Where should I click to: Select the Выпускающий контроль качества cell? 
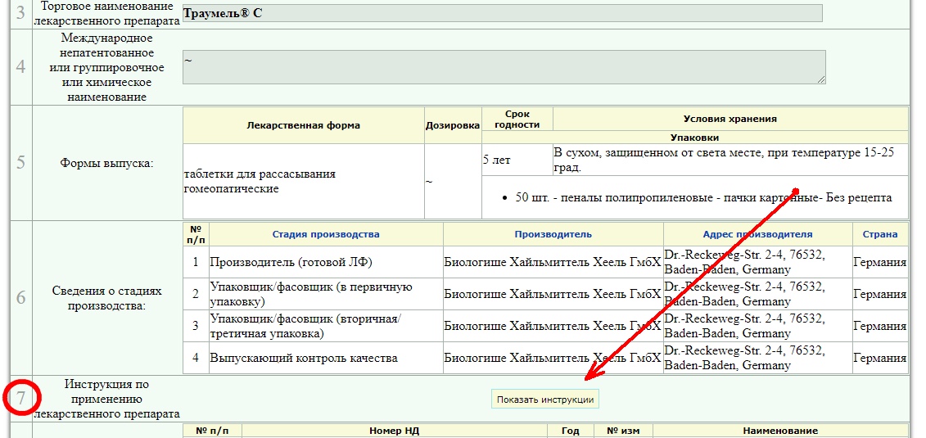pos(326,358)
